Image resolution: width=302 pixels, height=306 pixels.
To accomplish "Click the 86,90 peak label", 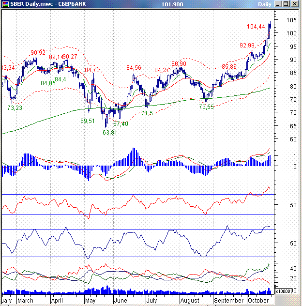I will [179, 63].
